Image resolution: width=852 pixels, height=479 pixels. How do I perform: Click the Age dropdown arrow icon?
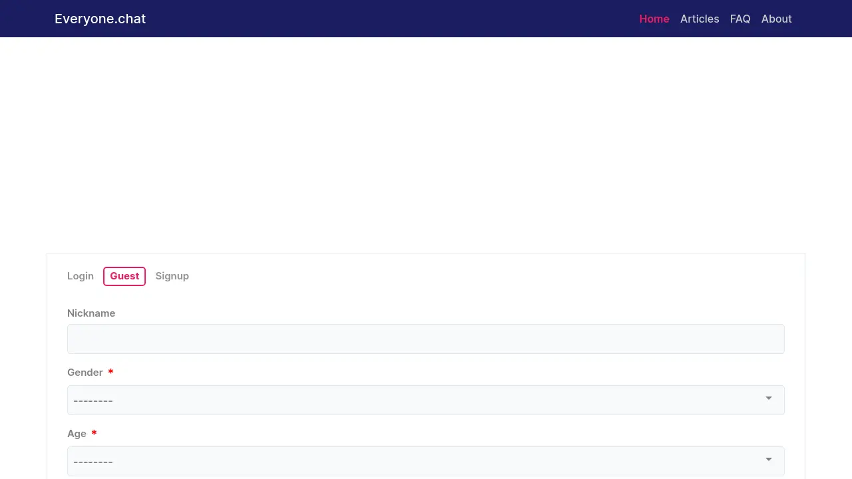(769, 460)
